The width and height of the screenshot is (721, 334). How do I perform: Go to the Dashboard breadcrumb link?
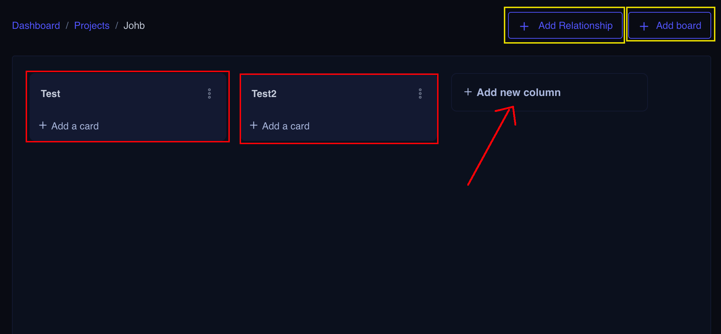pyautogui.click(x=36, y=26)
